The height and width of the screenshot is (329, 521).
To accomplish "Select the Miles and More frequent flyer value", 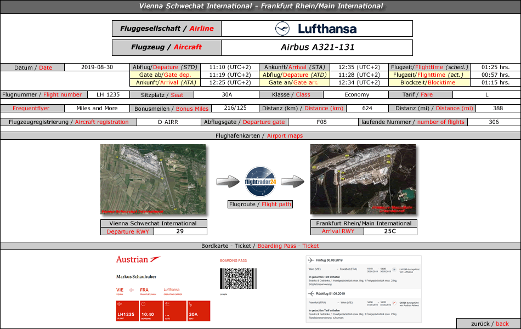I will 97,109.
